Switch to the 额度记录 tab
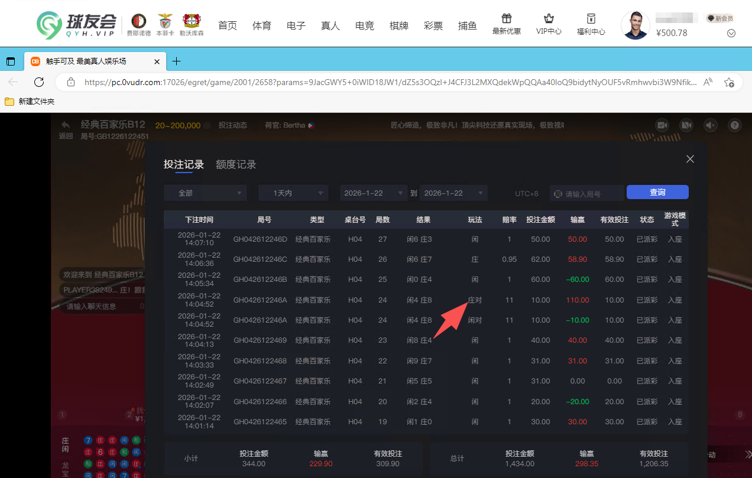 (236, 164)
